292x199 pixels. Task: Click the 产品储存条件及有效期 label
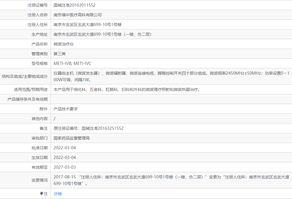click(x=27, y=99)
